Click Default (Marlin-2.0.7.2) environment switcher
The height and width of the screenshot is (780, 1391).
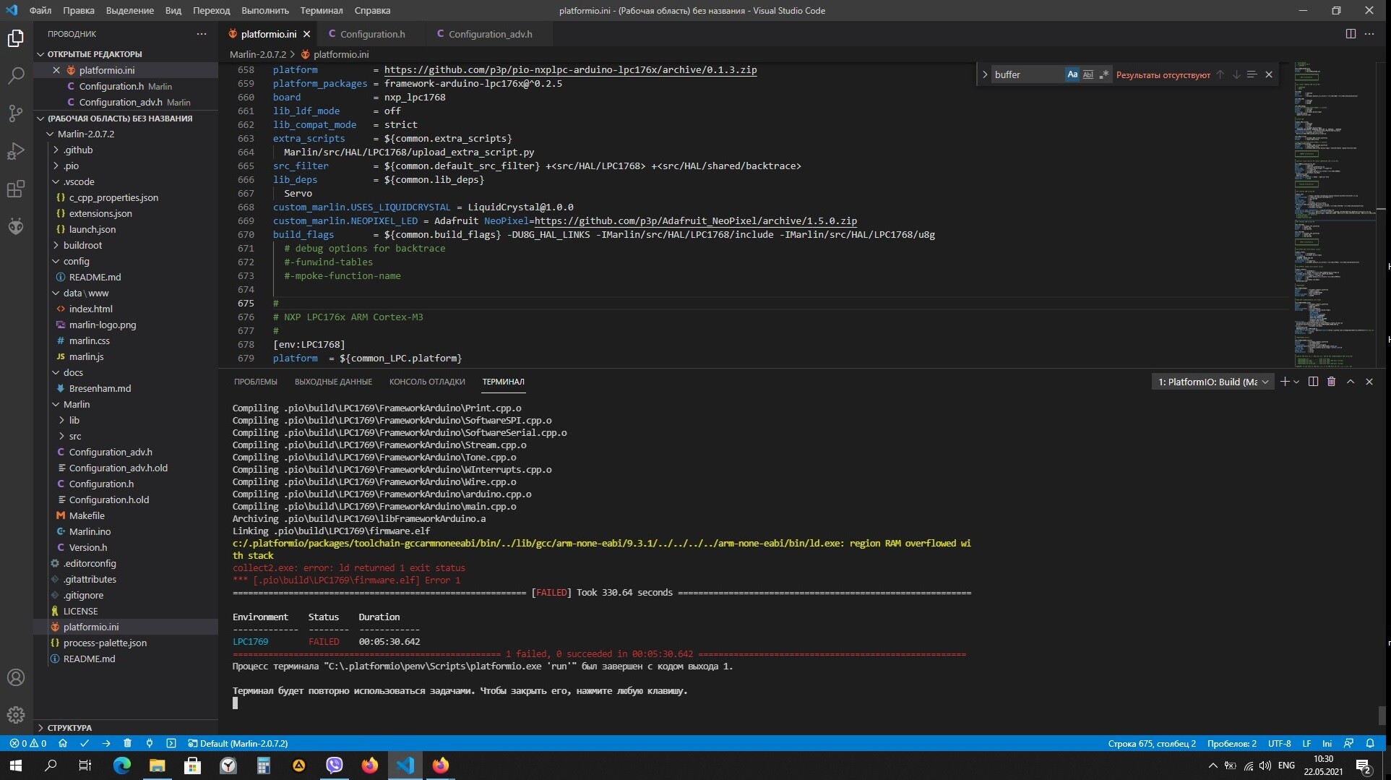pyautogui.click(x=238, y=743)
